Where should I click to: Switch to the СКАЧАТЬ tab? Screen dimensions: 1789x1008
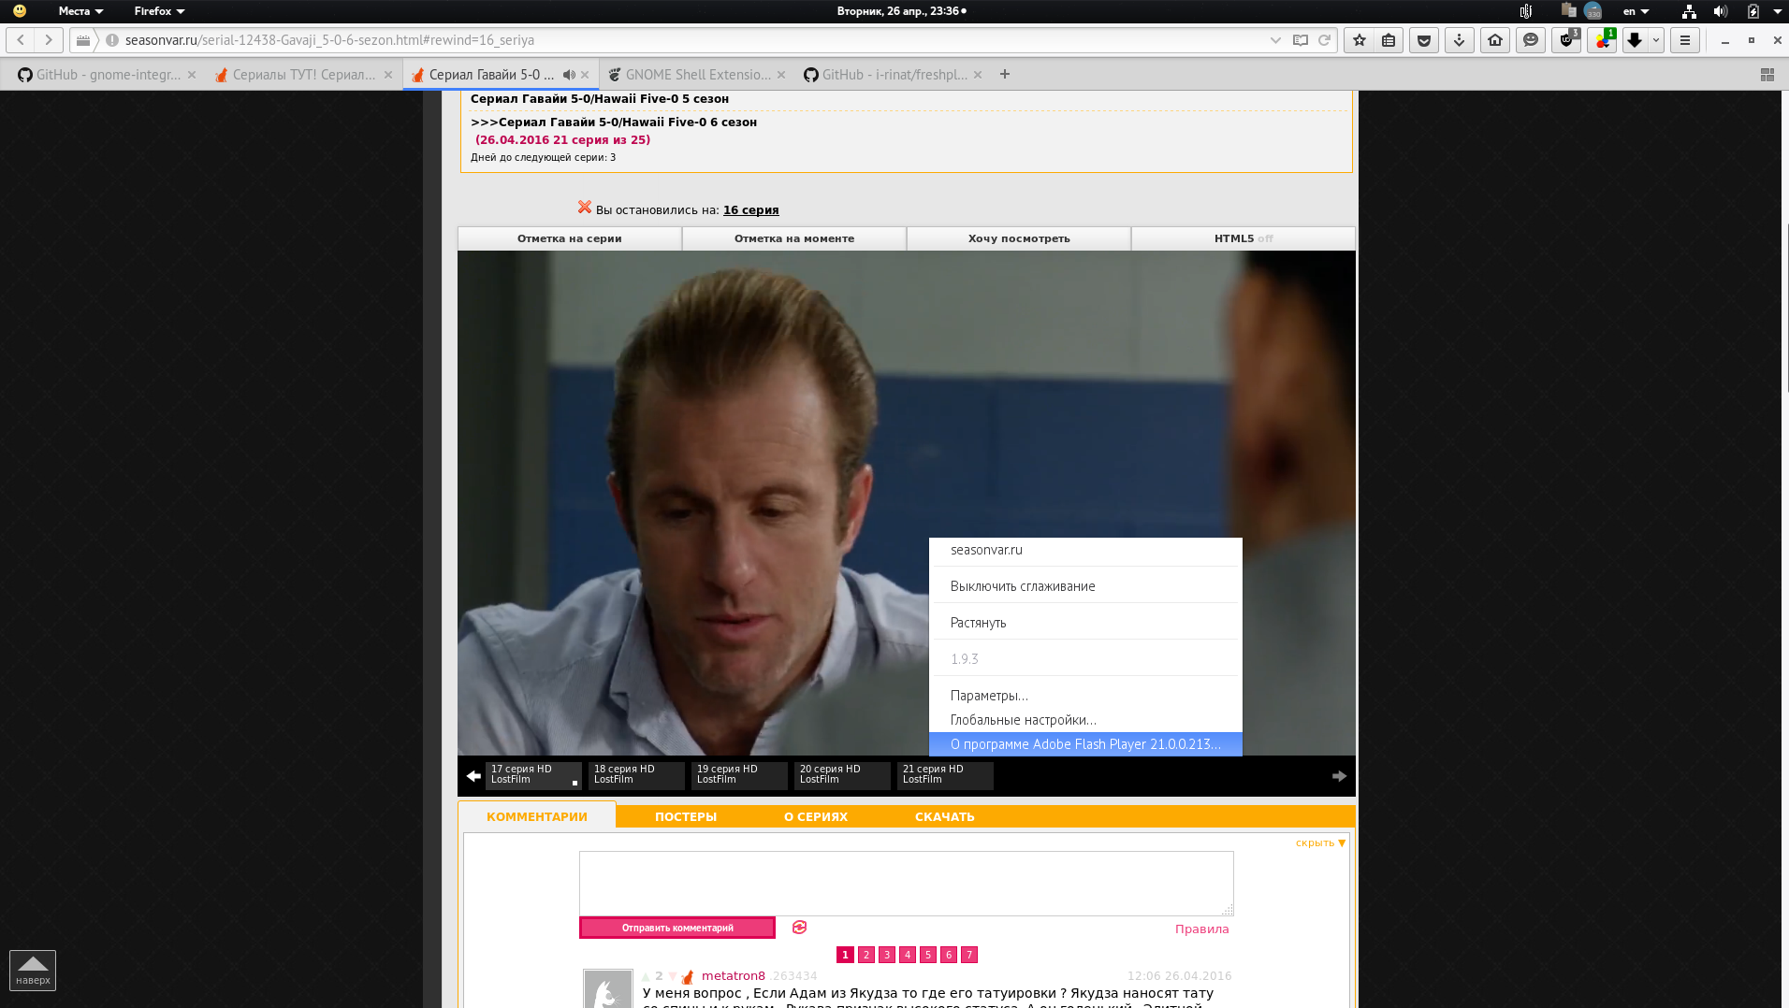(945, 817)
